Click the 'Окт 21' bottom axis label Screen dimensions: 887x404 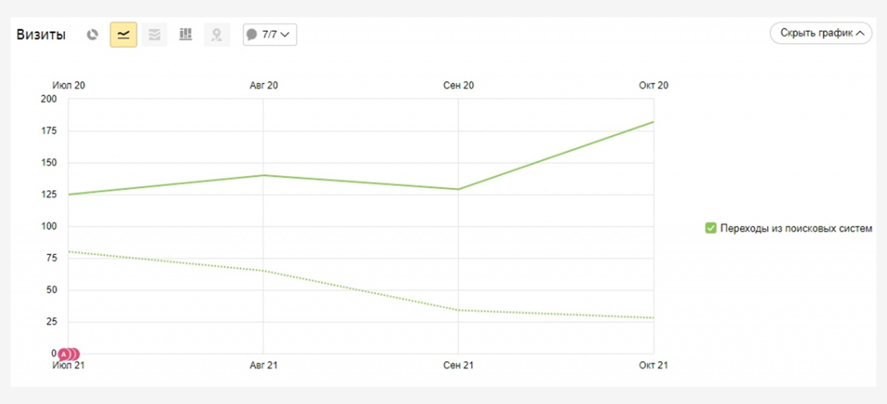[653, 366]
